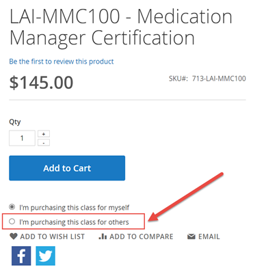Click the SKU number 713-LAI-MMC100

pyautogui.click(x=219, y=79)
